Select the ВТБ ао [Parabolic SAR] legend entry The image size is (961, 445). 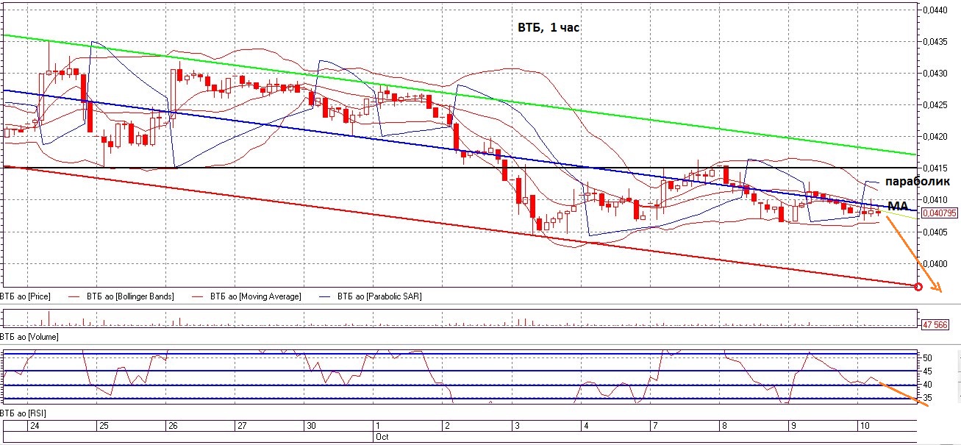[x=379, y=296]
